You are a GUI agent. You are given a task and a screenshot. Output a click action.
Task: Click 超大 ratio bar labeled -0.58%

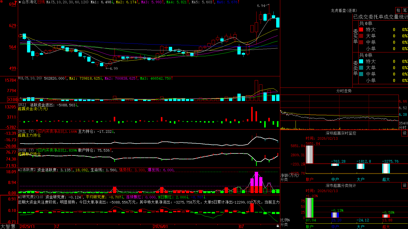pyautogui.click(x=386, y=216)
